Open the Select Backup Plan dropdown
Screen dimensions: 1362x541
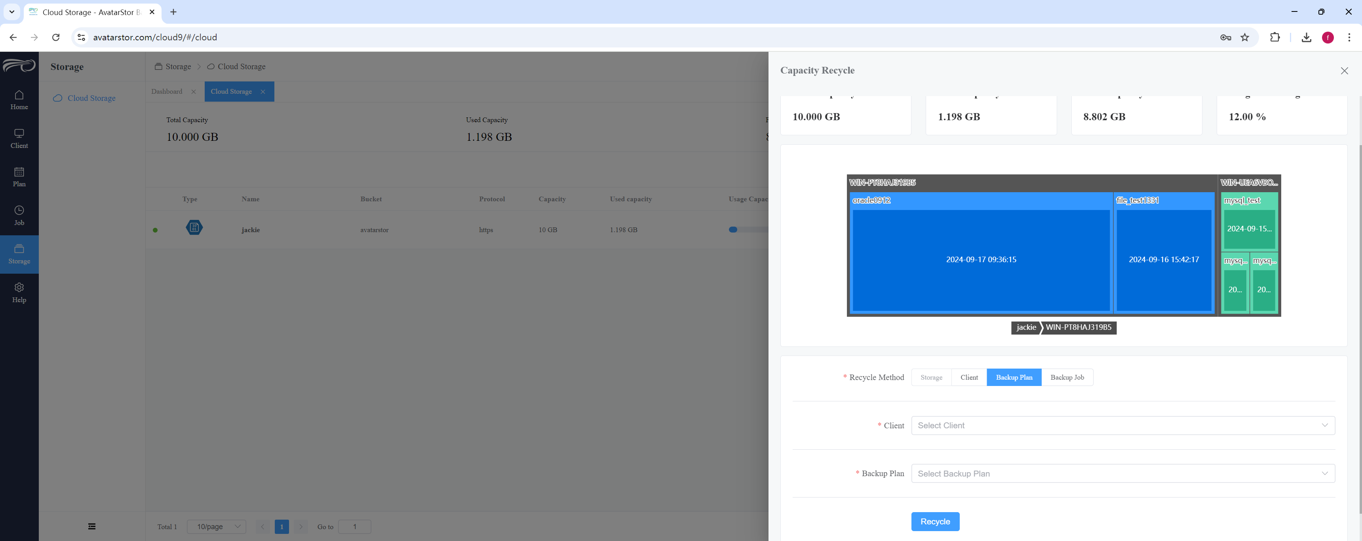coord(1123,473)
